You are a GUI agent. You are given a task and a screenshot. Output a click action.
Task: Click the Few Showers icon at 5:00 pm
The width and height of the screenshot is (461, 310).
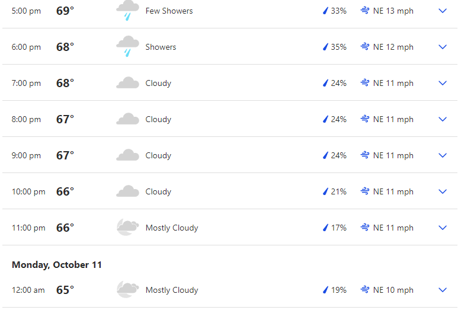click(127, 10)
